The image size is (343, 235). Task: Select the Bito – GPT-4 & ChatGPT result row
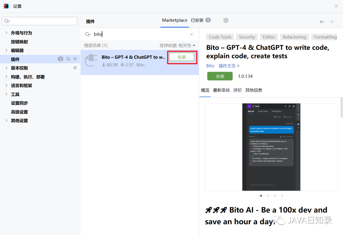(139, 62)
